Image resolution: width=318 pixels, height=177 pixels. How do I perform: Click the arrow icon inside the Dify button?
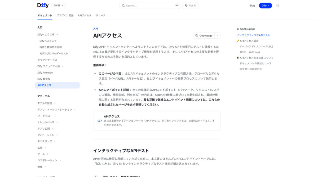268,5
